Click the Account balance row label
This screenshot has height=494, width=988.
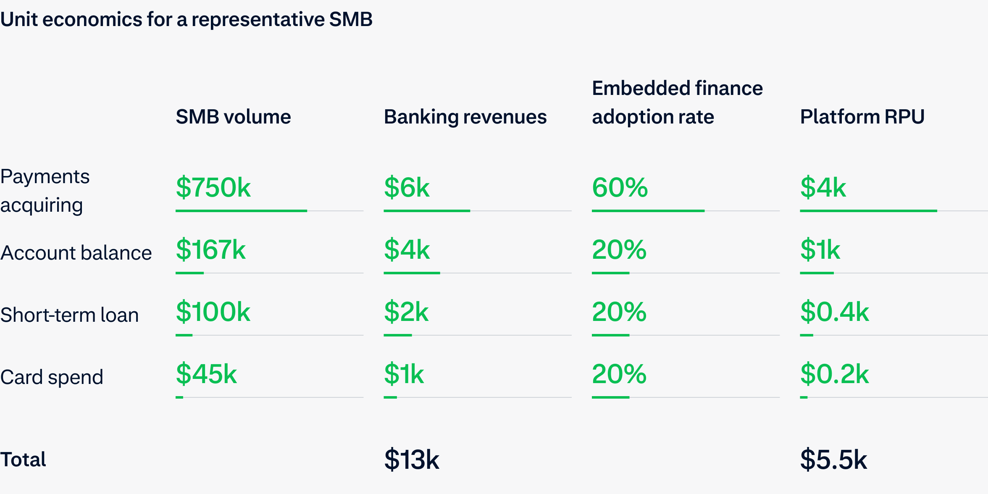pos(76,253)
